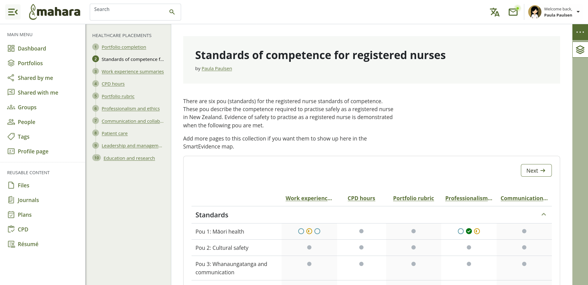Click orange partial status in Pou 1 Professionalism cell

coord(477,231)
